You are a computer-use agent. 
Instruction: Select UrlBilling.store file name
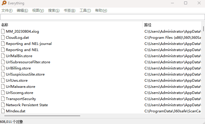18,68
